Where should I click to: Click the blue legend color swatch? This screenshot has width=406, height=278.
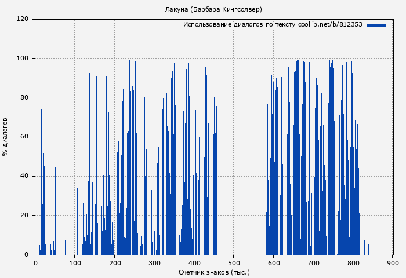(376, 25)
